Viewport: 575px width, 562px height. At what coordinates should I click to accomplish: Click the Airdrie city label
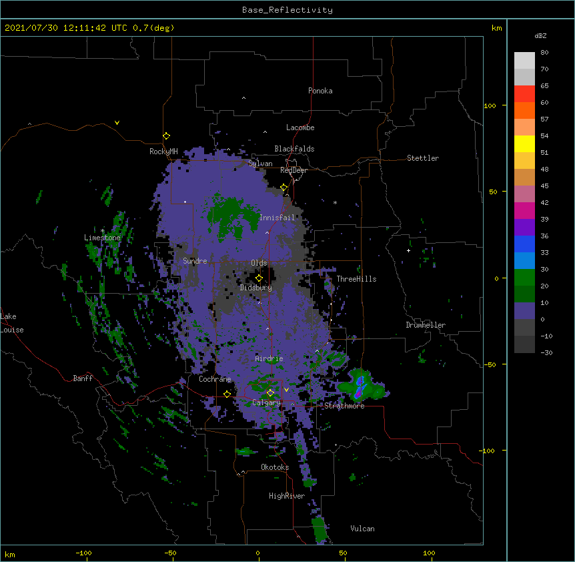(269, 358)
